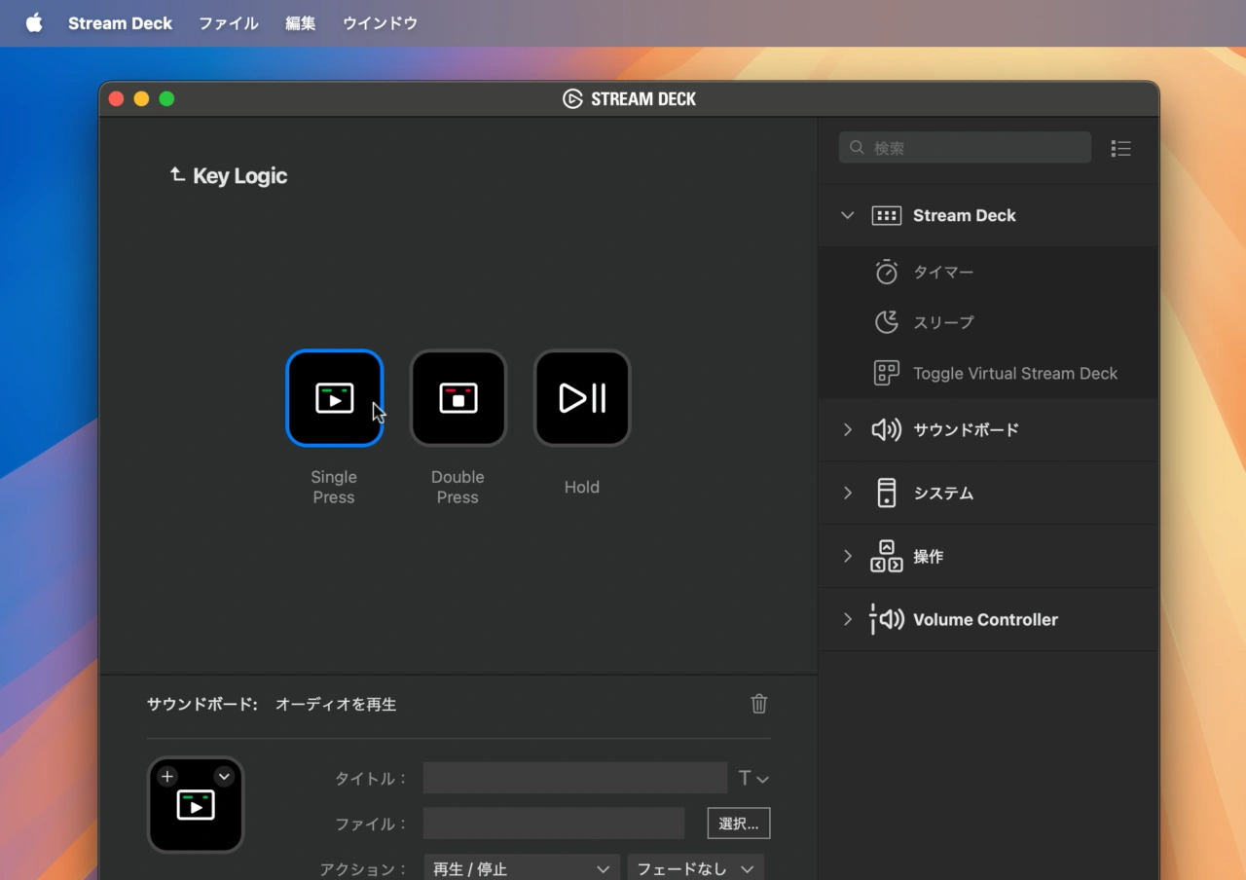This screenshot has height=880, width=1246.
Task: Switch sidebar to list view
Action: click(x=1120, y=148)
